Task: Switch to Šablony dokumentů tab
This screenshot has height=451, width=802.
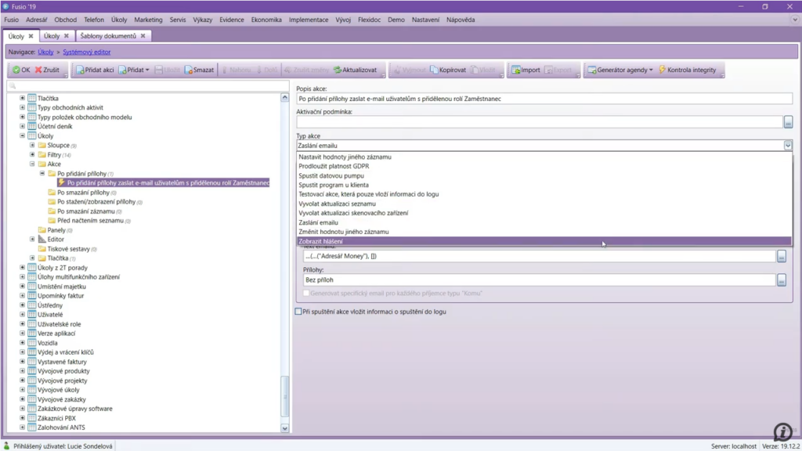Action: (108, 36)
